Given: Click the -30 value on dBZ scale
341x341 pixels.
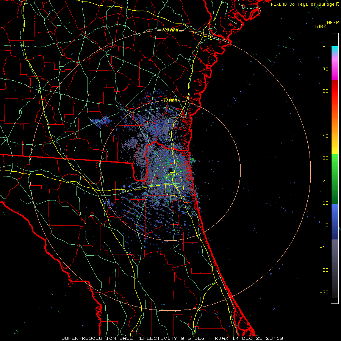Looking at the screenshot, I should click(324, 292).
